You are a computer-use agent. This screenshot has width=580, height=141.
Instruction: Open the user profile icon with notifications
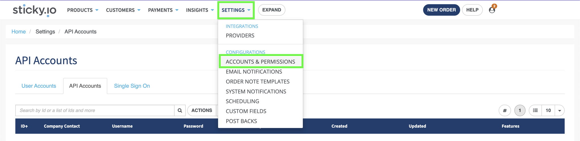[x=492, y=10]
